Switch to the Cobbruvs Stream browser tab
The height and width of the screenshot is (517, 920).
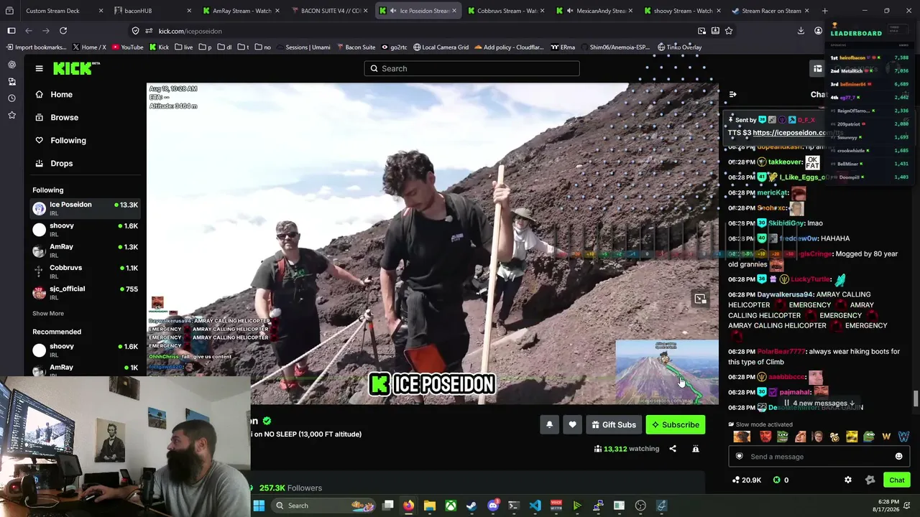click(507, 11)
